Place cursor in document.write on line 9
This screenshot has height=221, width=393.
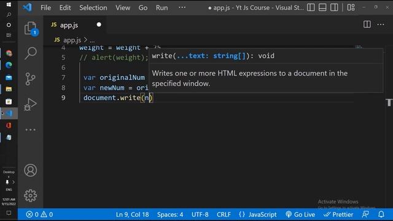tap(112, 98)
